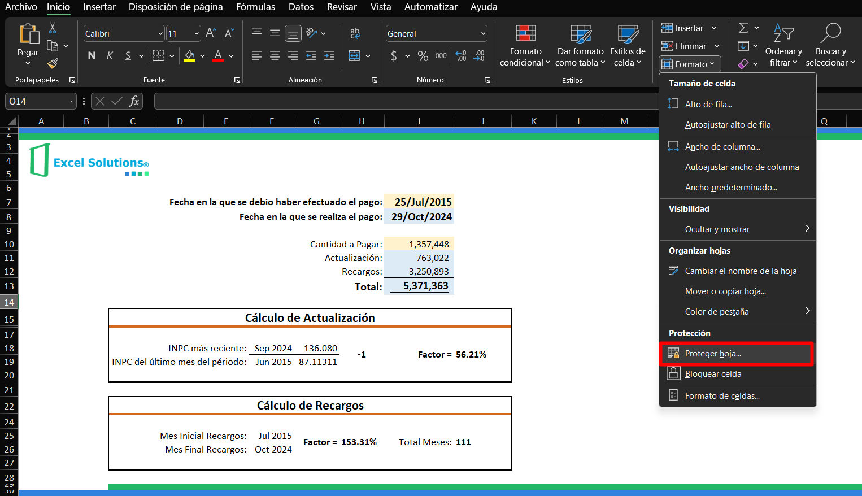This screenshot has height=496, width=862.
Task: Open Dar formato como tabla menu
Action: point(581,46)
